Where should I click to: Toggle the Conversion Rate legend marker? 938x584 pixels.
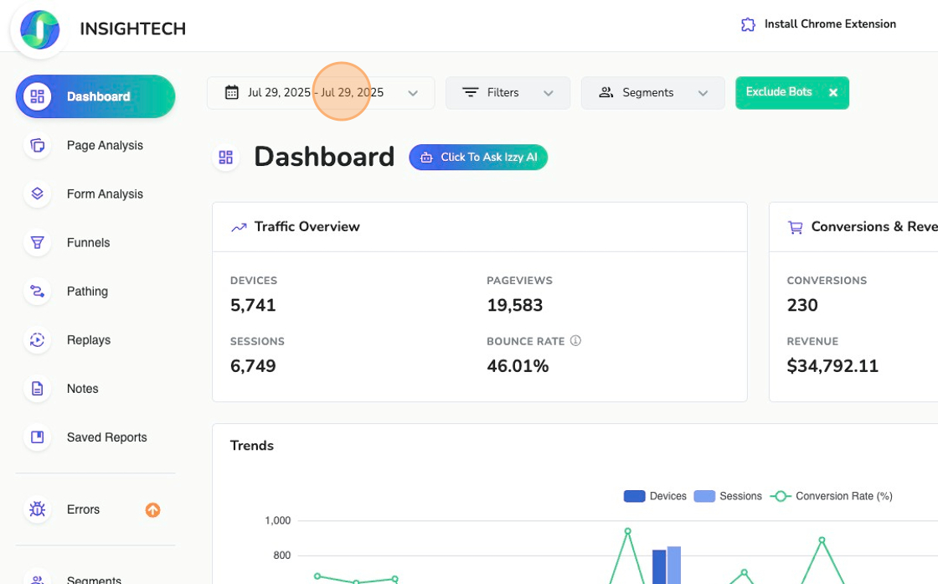pos(780,496)
